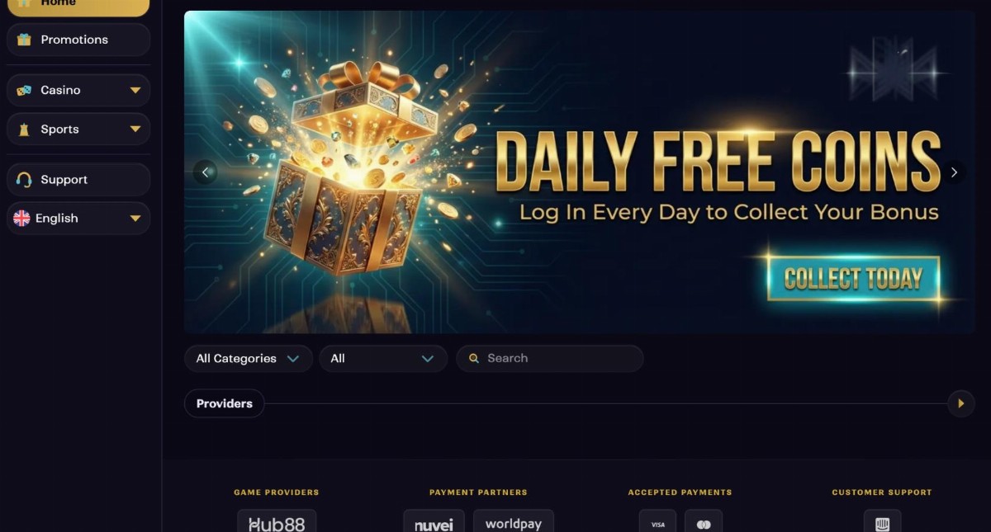Open the All filter dropdown
The width and height of the screenshot is (991, 532).
click(382, 359)
